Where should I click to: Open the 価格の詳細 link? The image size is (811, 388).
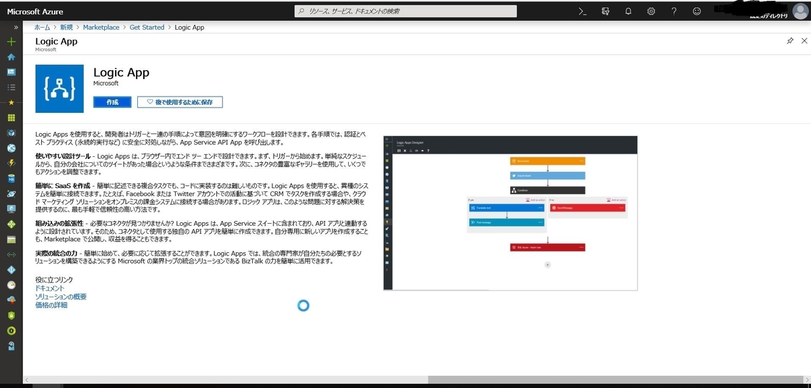(x=51, y=305)
